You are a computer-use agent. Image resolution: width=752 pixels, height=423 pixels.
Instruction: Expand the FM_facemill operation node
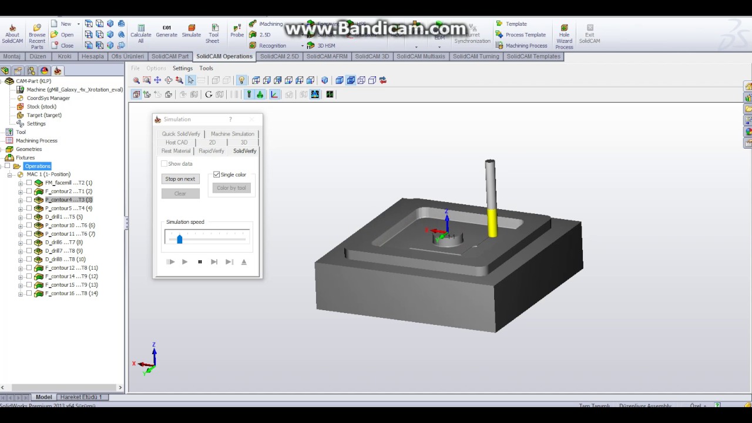pyautogui.click(x=21, y=183)
